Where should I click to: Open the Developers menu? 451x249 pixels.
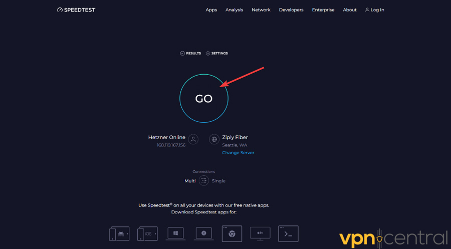[291, 10]
